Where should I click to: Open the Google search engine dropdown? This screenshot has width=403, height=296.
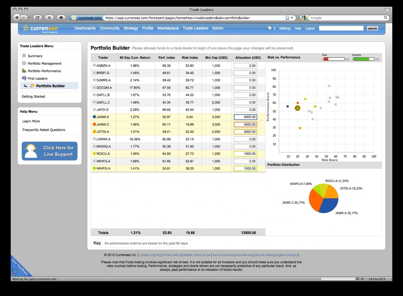pos(304,18)
